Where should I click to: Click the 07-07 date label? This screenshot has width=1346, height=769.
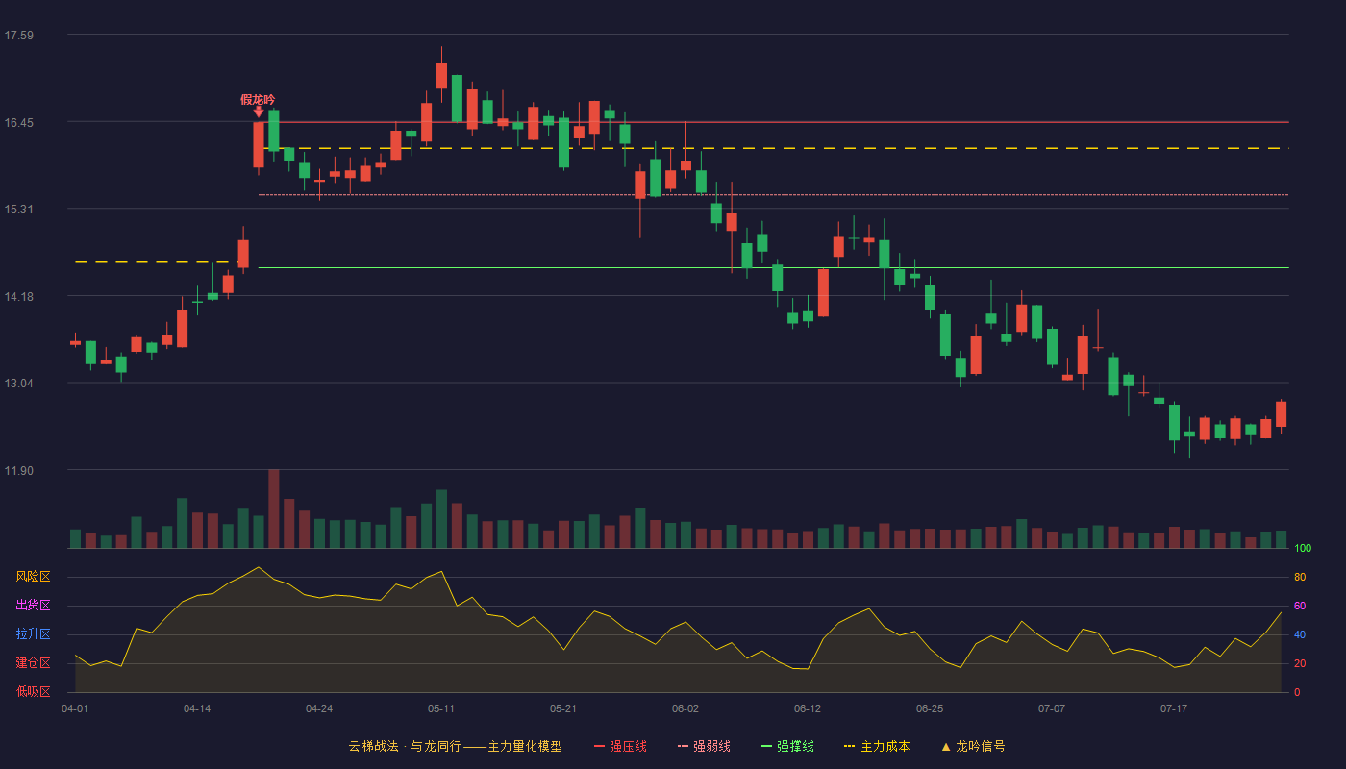1052,708
